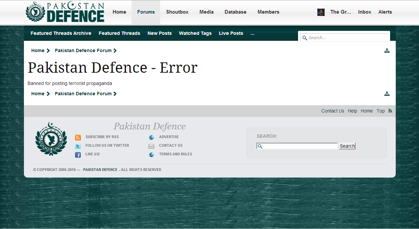The image size is (419, 229).
Task: Click the Twitter bird icon
Action: (78, 146)
